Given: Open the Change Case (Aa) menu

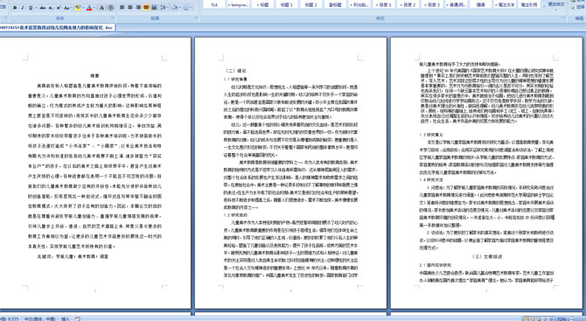Looking at the screenshot, I should point(67,8).
